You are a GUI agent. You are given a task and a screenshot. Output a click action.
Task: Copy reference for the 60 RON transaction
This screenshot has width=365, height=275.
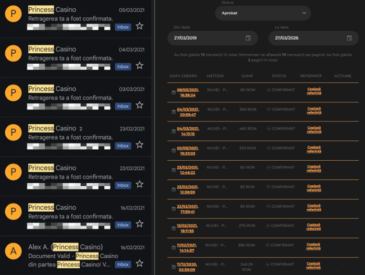pos(314,169)
